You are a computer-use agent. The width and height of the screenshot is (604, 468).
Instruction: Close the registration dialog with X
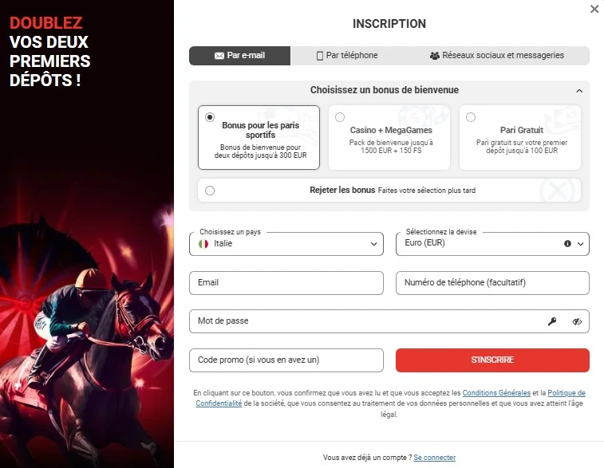(x=594, y=10)
